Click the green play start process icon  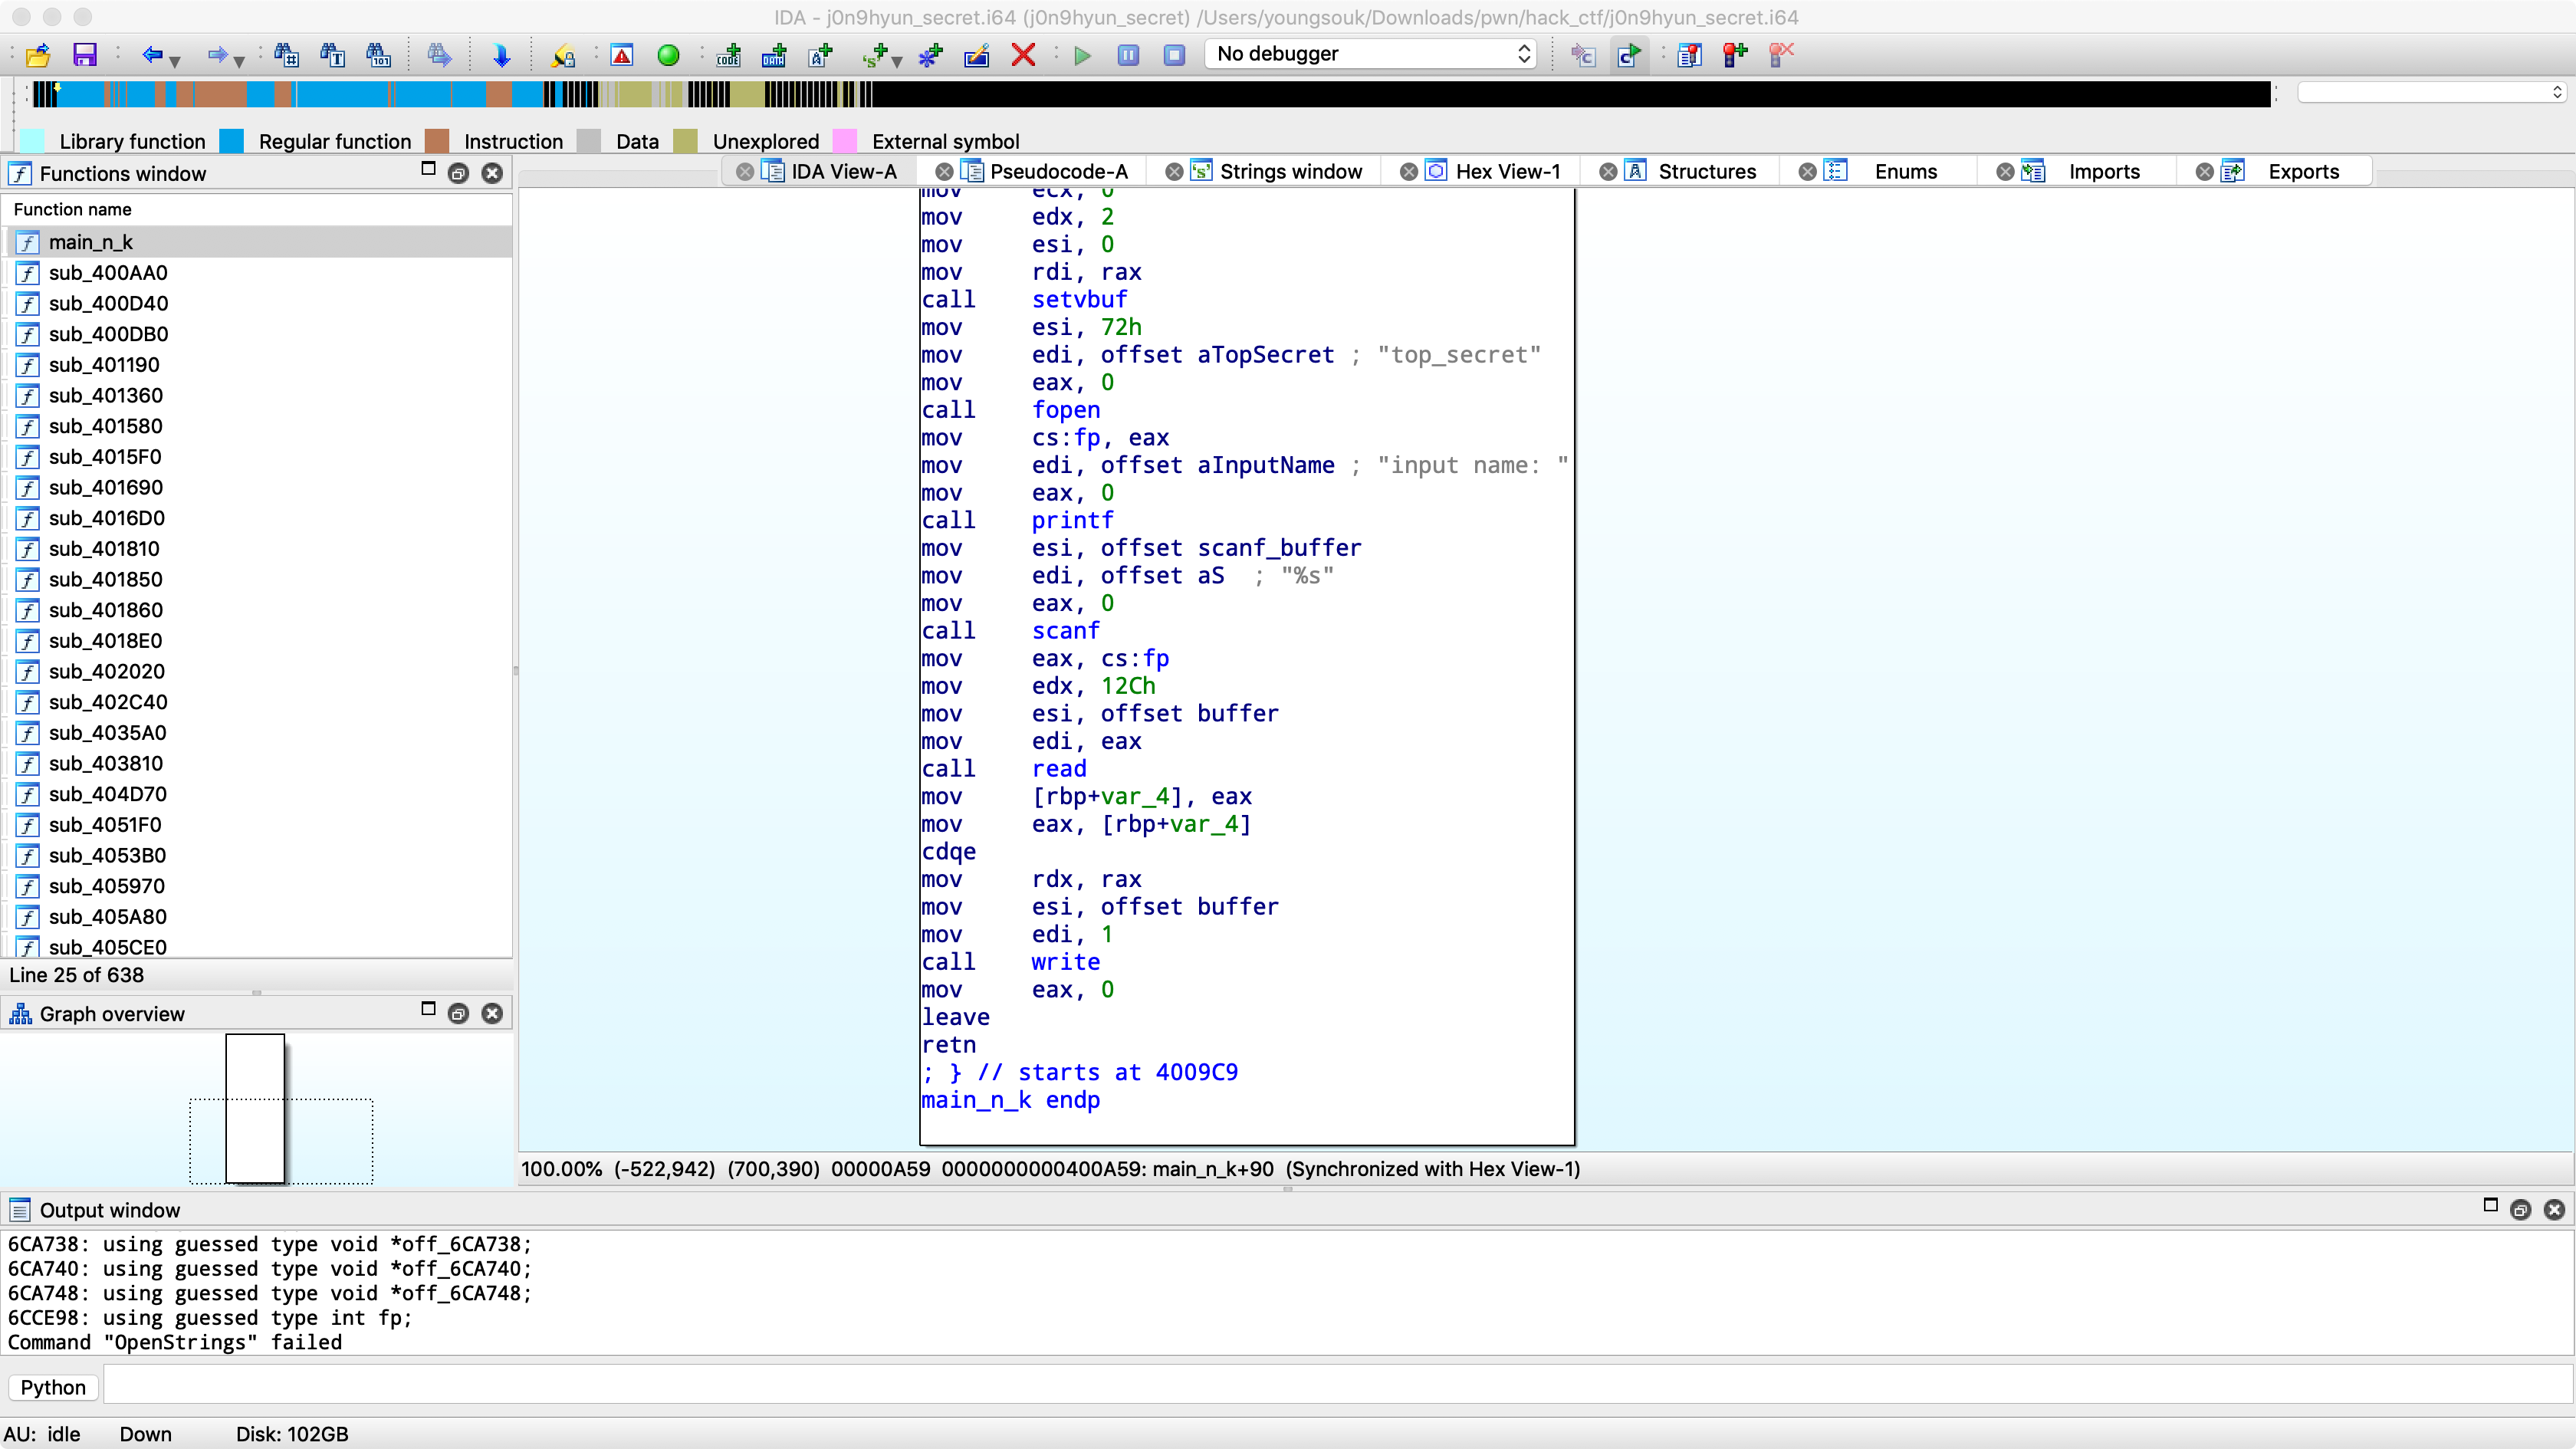coord(1082,55)
